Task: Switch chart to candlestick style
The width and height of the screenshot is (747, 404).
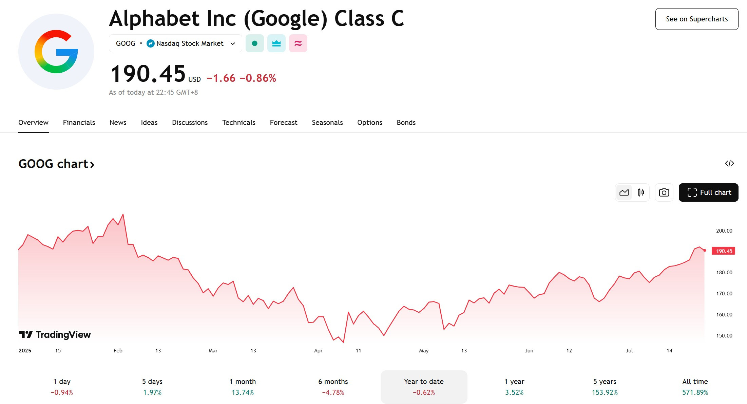Action: coord(641,192)
